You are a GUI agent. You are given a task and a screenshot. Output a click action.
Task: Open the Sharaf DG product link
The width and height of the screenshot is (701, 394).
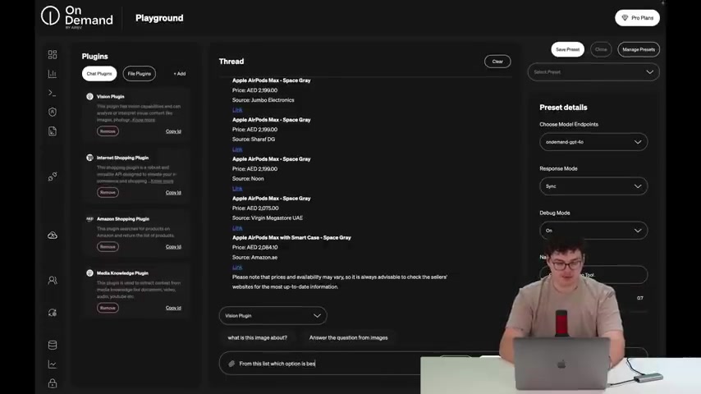[237, 149]
